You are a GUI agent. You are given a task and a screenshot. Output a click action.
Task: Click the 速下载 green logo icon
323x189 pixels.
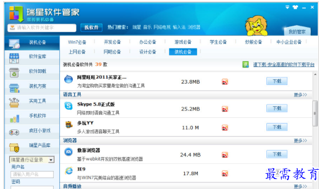coord(246,65)
